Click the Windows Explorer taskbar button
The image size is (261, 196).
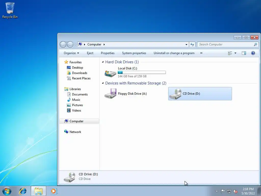click(38, 191)
